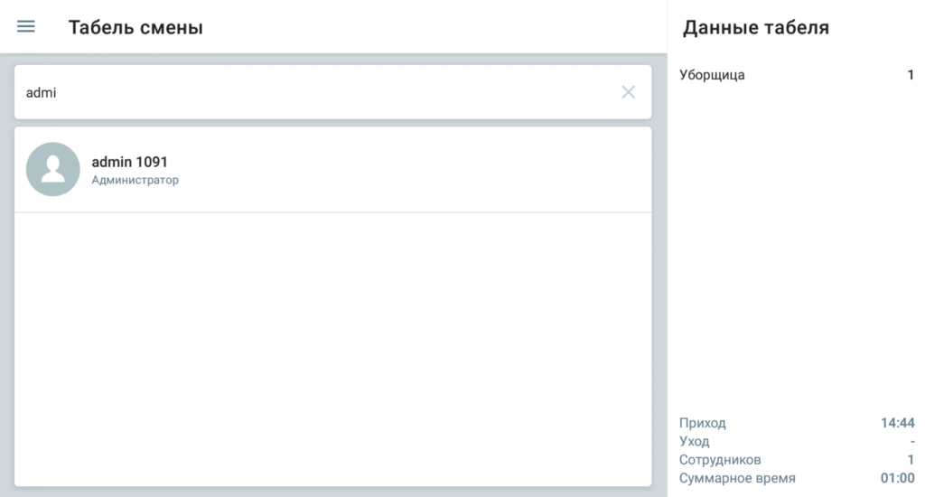The image size is (925, 497).
Task: Click the Приход label
Action: pyautogui.click(x=702, y=423)
